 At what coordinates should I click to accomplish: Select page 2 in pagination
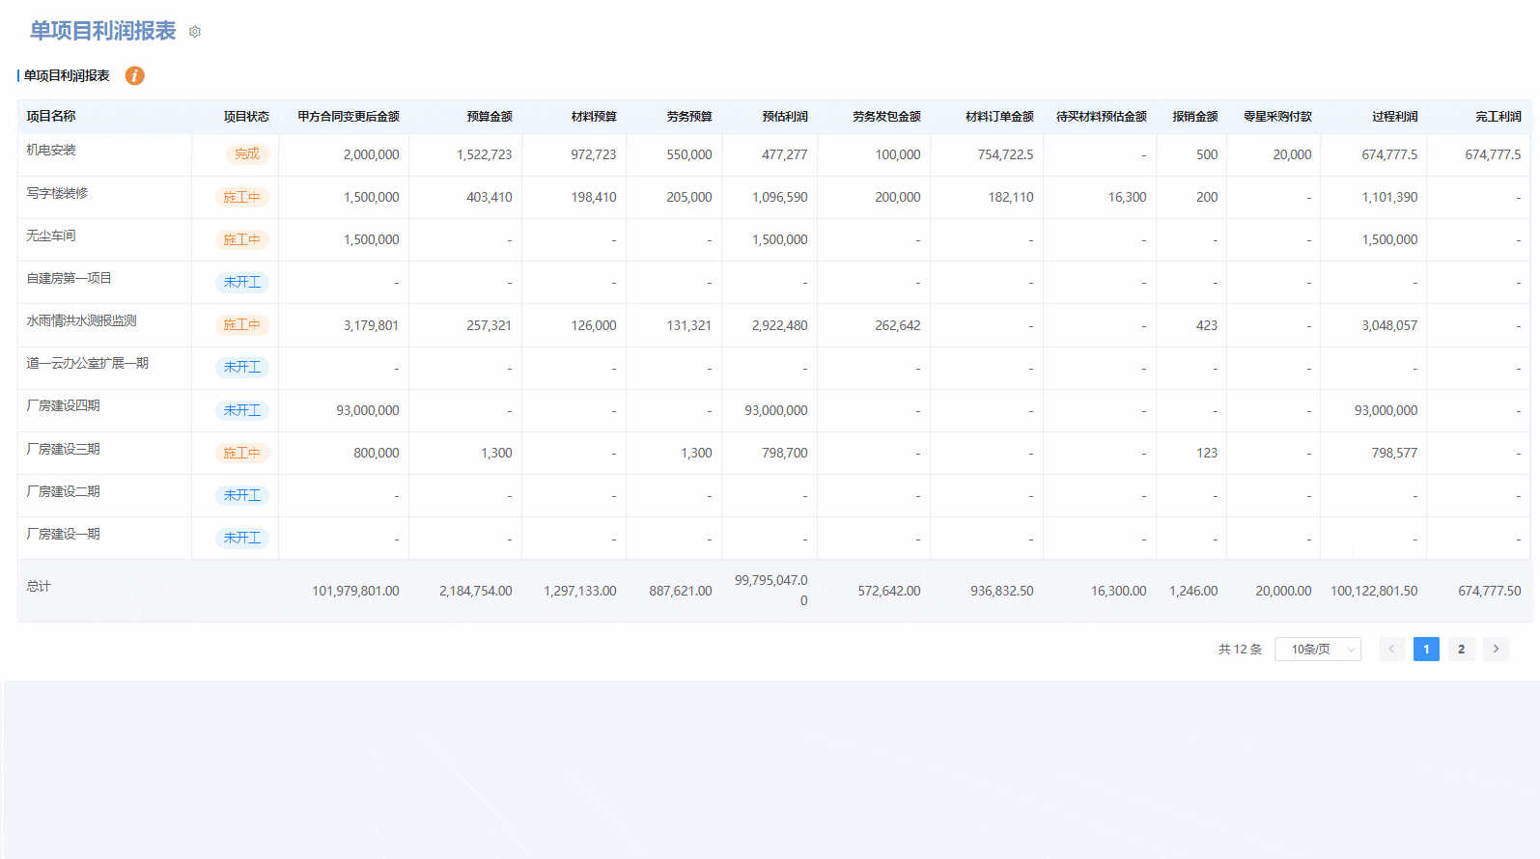(x=1461, y=650)
